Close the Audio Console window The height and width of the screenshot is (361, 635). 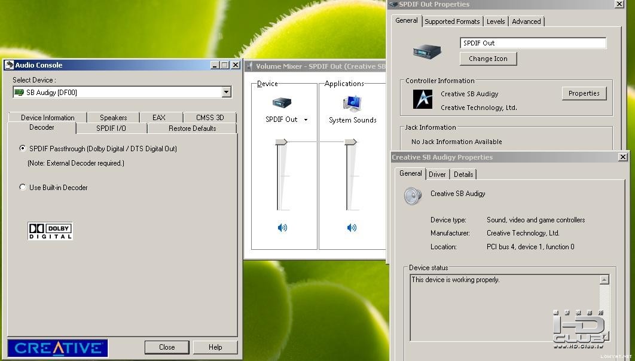pyautogui.click(x=236, y=65)
